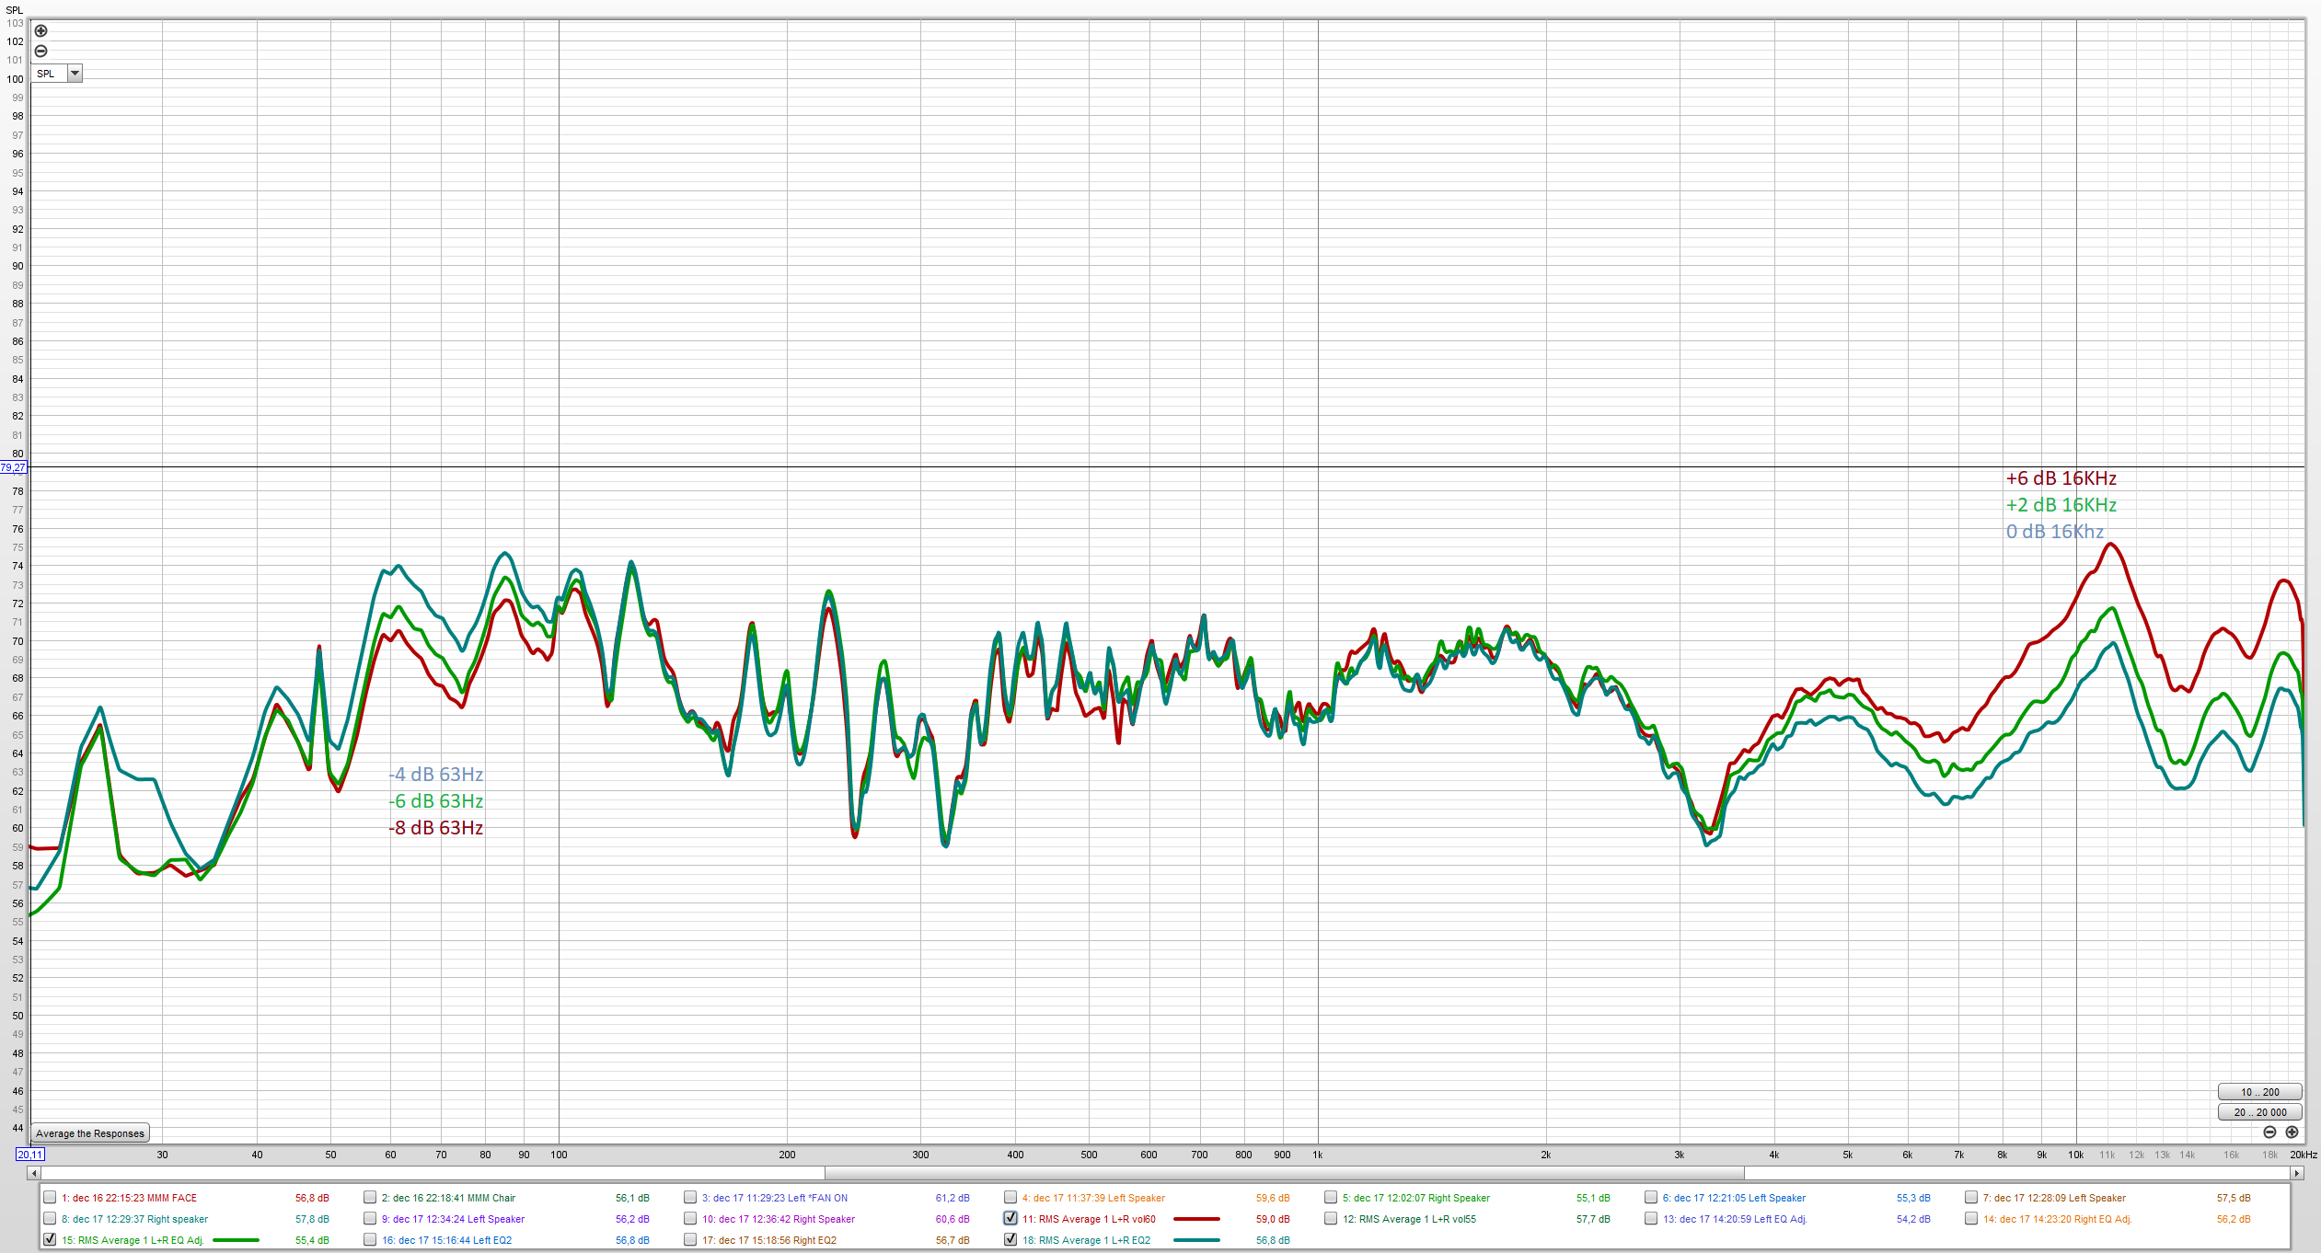
Task: Set the frequency range to 20 .. 20 000
Action: tap(2259, 1112)
